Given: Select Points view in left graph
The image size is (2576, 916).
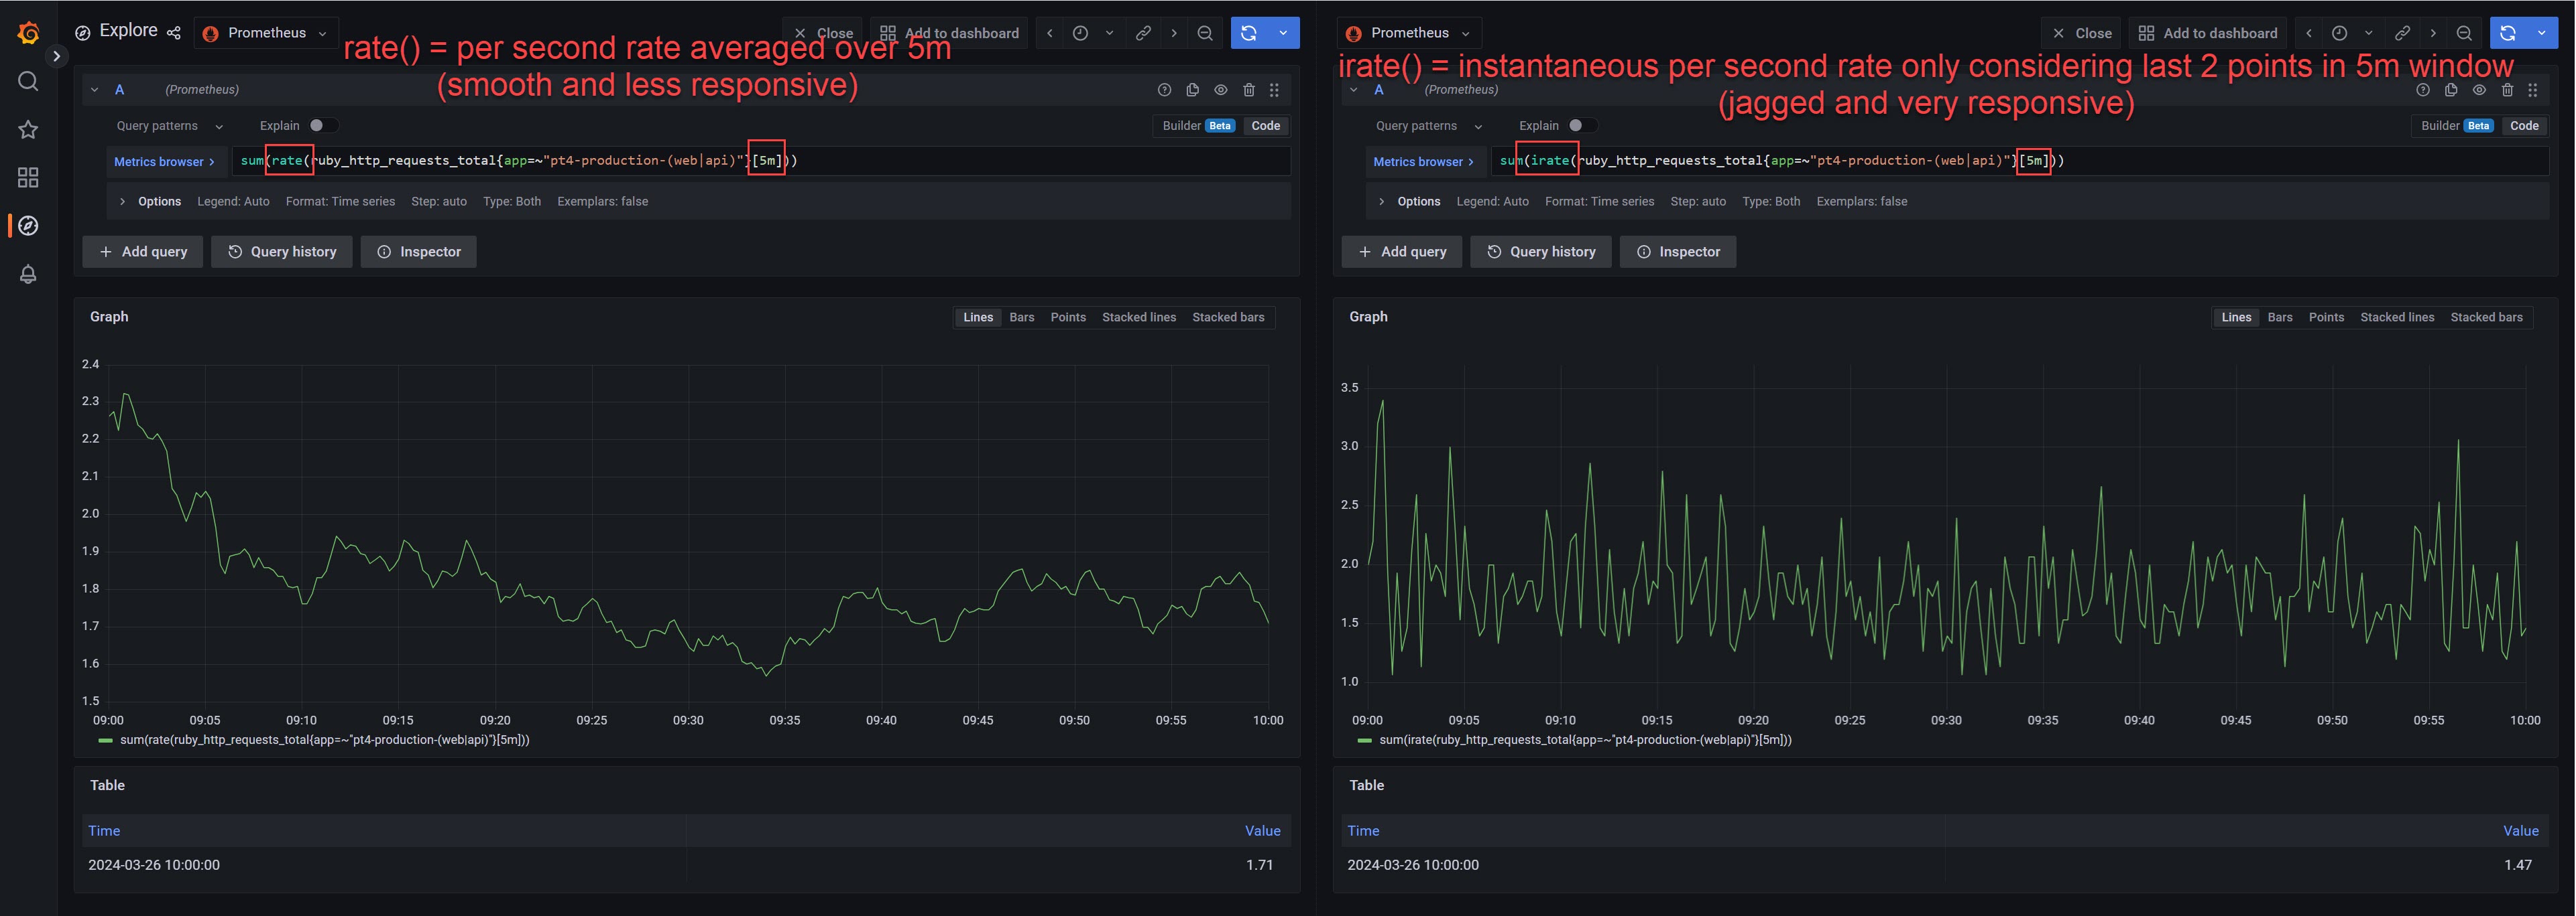Looking at the screenshot, I should 1067,317.
